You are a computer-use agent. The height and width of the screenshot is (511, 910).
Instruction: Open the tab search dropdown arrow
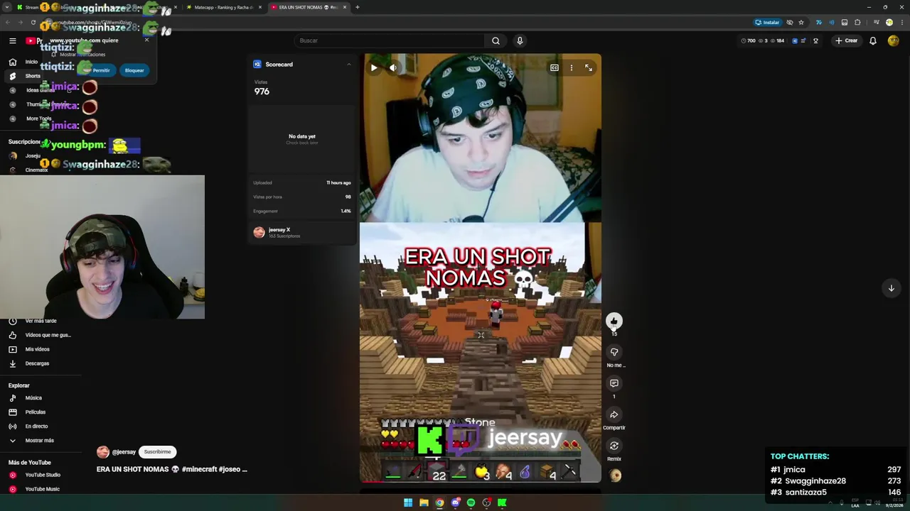[6, 7]
